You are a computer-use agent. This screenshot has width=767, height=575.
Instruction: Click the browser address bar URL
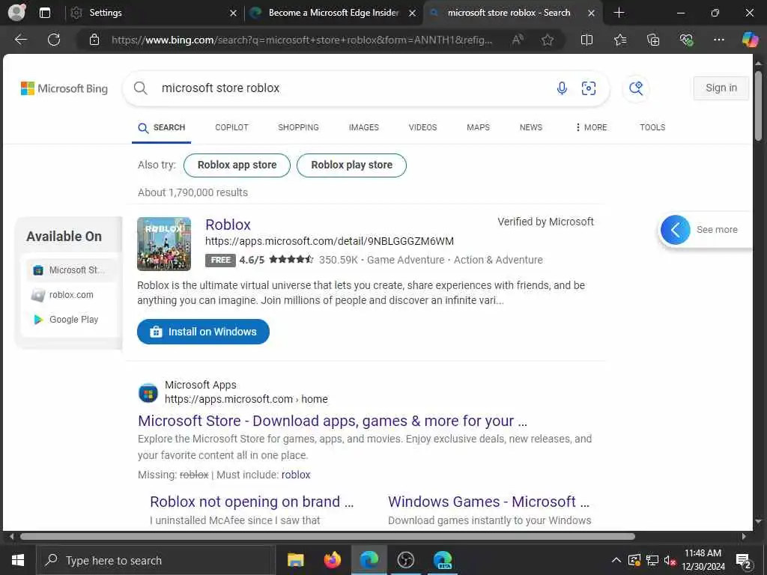point(301,40)
